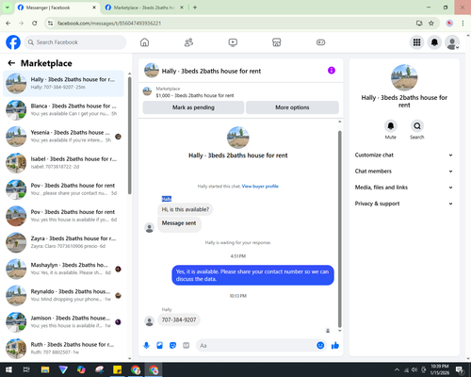Open Yesenia conversation in chat list
471x377 pixels.
63,137
